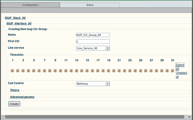
Task: Click the Name input field
Action: (93, 35)
